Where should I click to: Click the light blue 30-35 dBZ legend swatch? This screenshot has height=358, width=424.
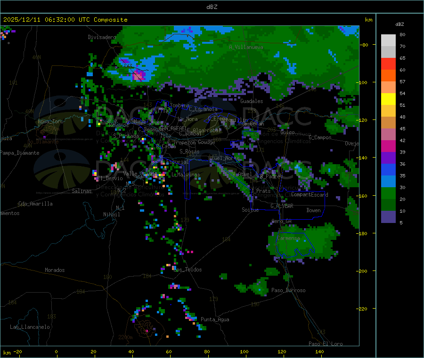click(x=388, y=182)
